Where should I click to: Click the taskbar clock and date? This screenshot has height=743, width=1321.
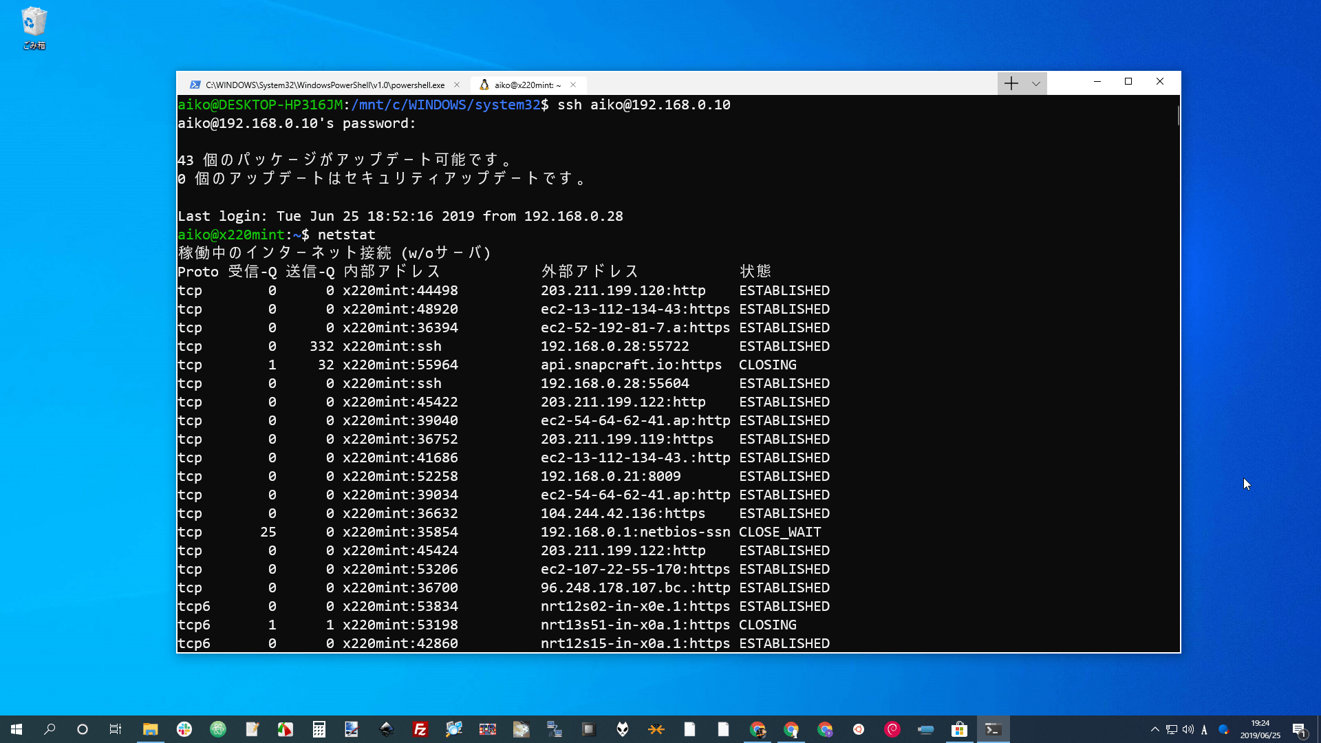1260,729
